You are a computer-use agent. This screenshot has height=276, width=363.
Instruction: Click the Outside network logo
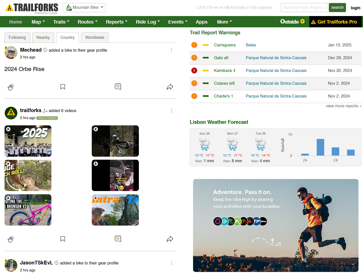coord(290,22)
